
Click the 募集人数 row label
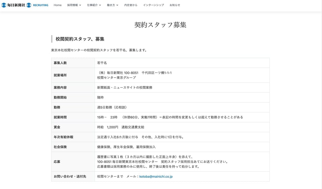point(60,63)
